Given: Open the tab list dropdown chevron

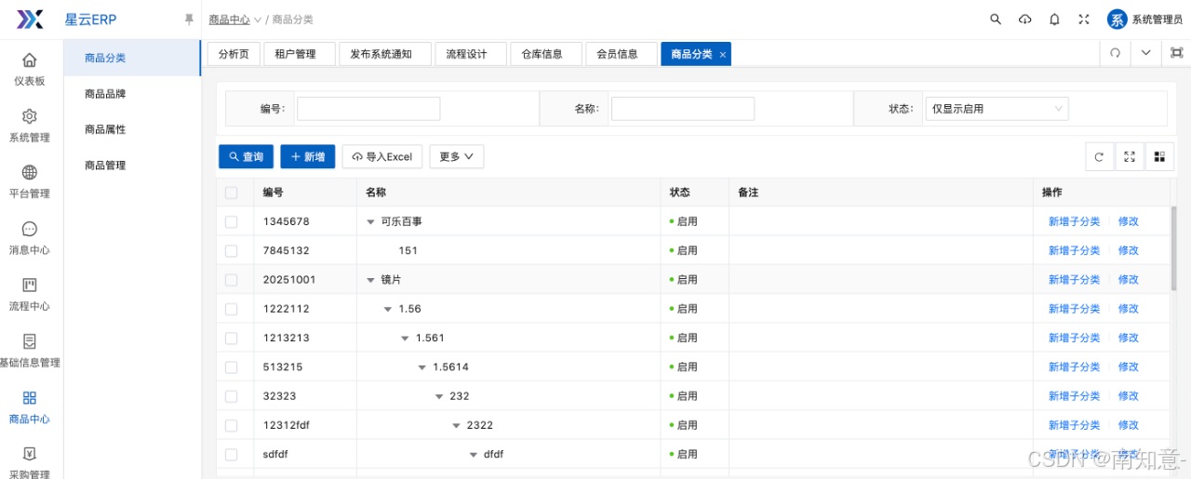Looking at the screenshot, I should click(x=1145, y=54).
